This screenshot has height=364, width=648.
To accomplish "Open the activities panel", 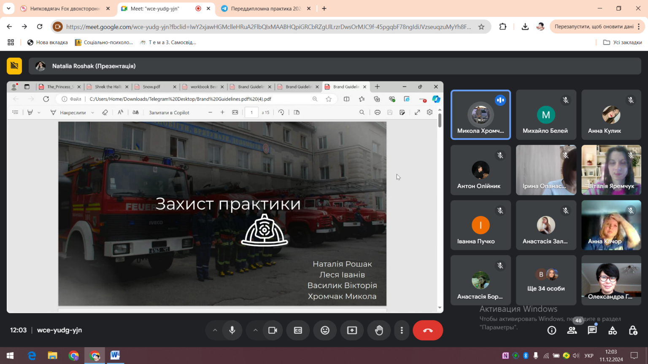I will (x=613, y=330).
